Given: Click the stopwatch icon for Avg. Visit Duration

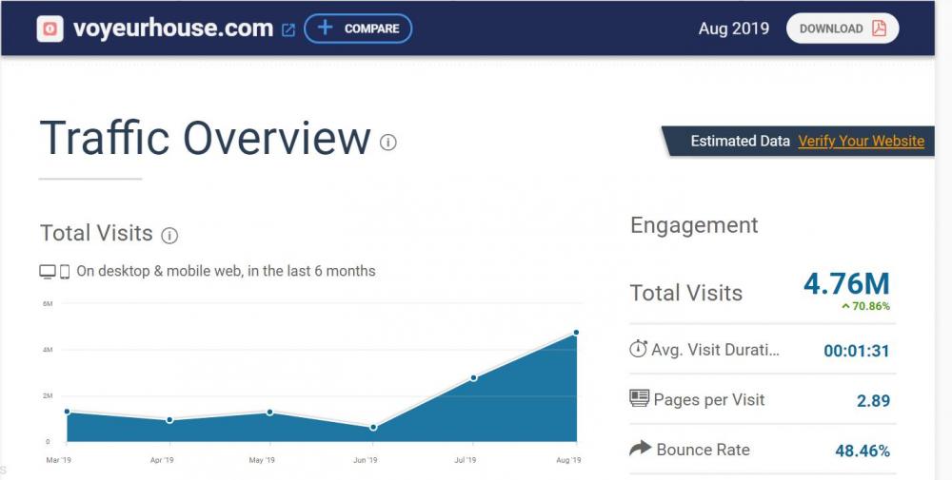Looking at the screenshot, I should tap(639, 349).
